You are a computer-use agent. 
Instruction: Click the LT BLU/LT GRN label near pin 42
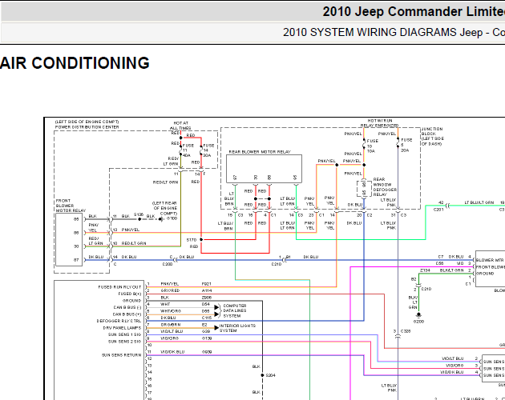coord(479,202)
